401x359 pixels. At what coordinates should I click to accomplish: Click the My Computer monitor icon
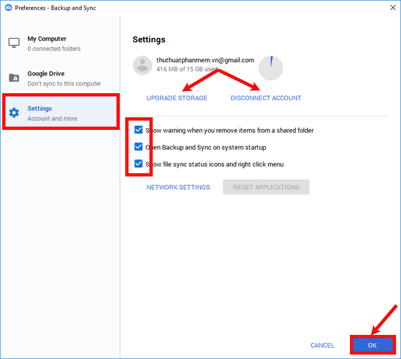point(14,43)
